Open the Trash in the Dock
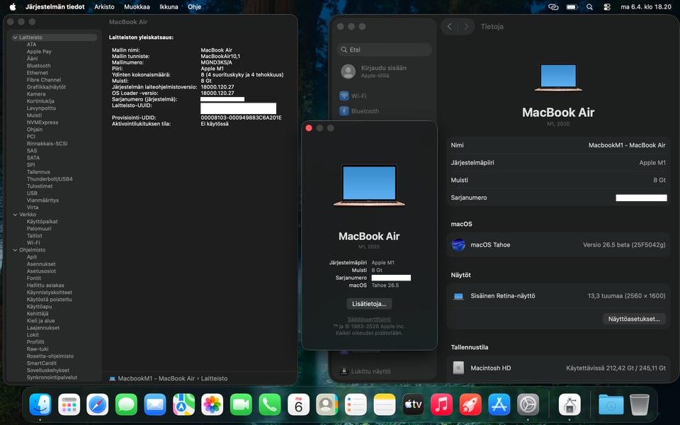The height and width of the screenshot is (425, 680). point(639,404)
